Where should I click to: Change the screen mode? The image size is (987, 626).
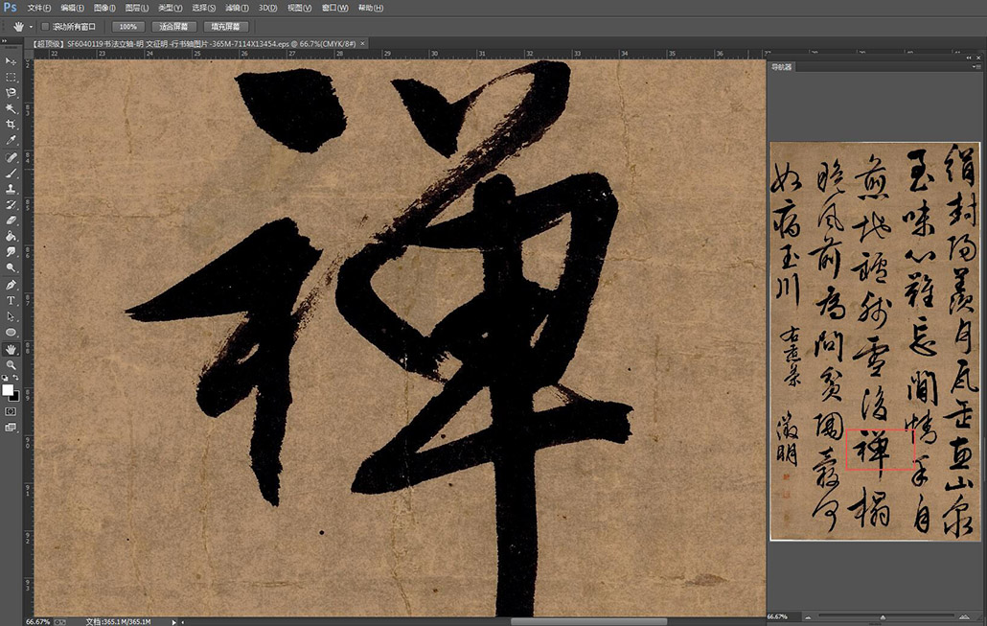coord(11,427)
